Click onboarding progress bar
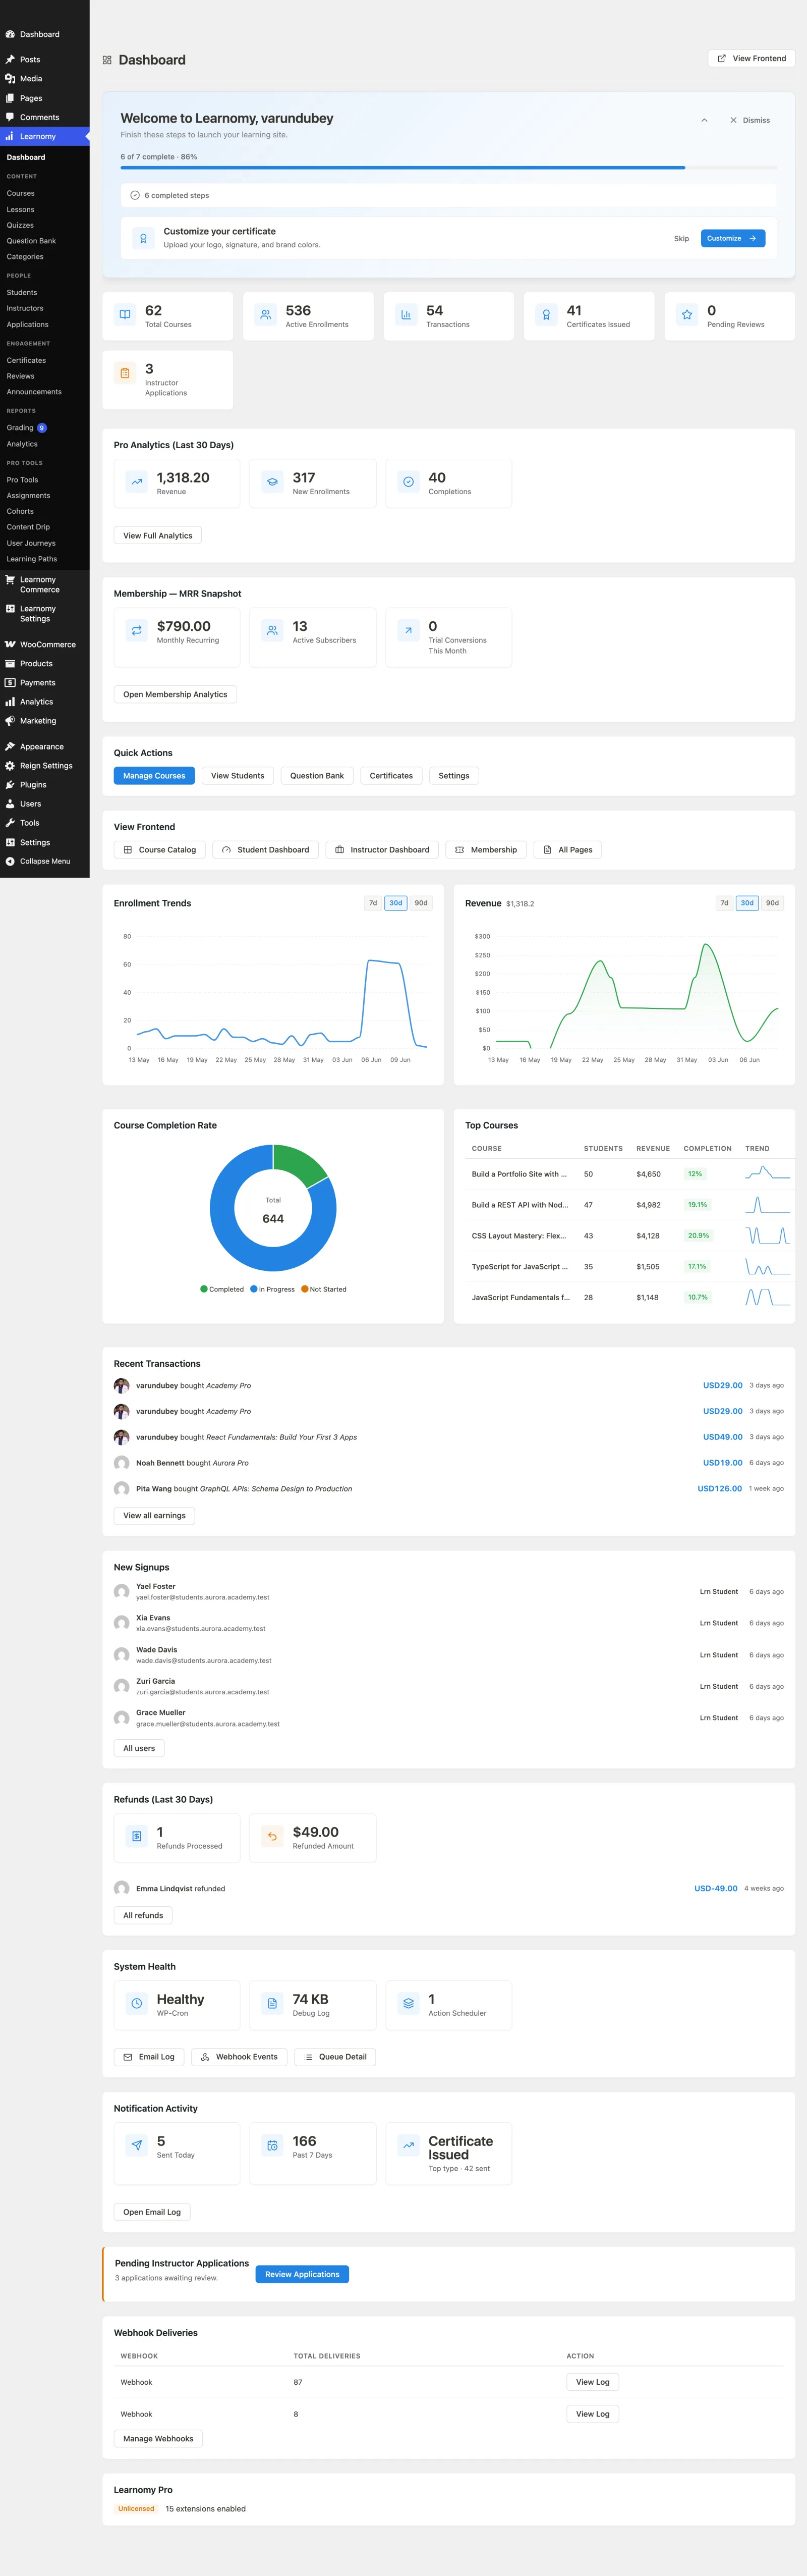Screen dimensions: 807x2576 coord(448,167)
